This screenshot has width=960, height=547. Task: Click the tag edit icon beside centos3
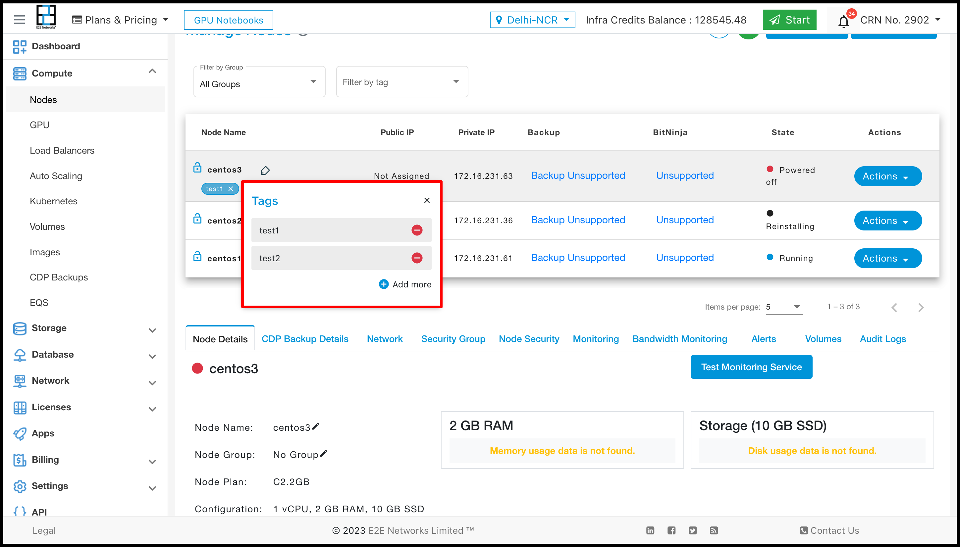[x=265, y=170]
